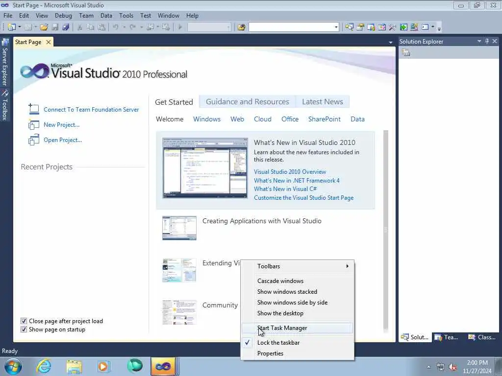502x376 pixels.
Task: Switch to the Class View bottom tab
Action: (x=481, y=337)
